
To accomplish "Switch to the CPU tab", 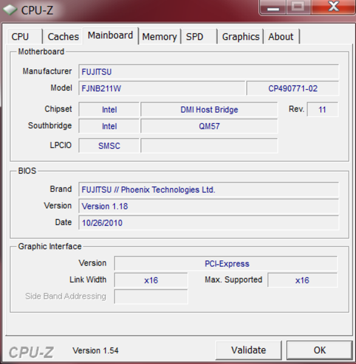I will click(25, 36).
